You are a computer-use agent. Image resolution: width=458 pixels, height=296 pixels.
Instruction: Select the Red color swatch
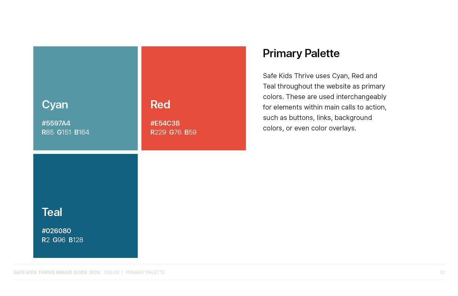193,98
